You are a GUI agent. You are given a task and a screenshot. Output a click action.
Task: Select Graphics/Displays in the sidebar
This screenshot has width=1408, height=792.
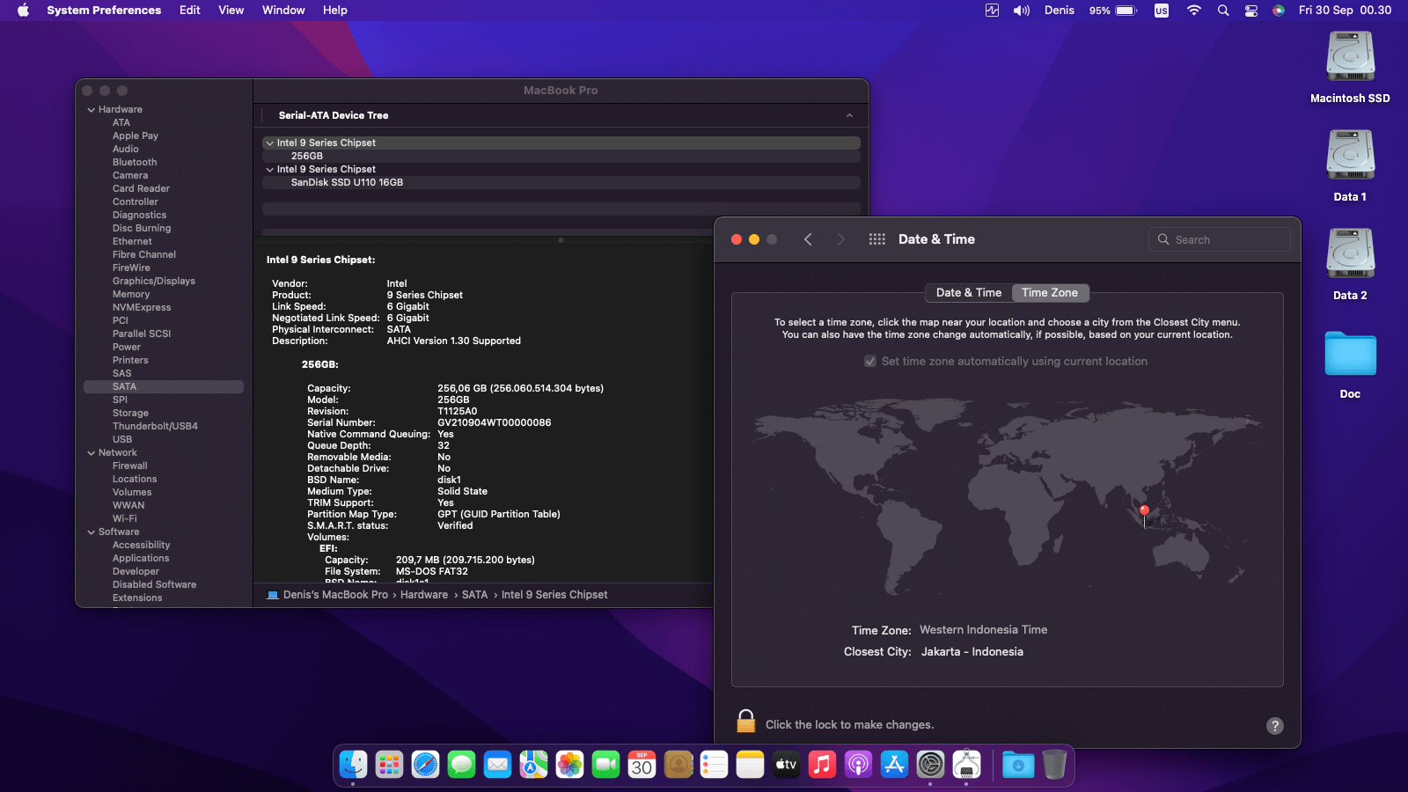point(154,282)
